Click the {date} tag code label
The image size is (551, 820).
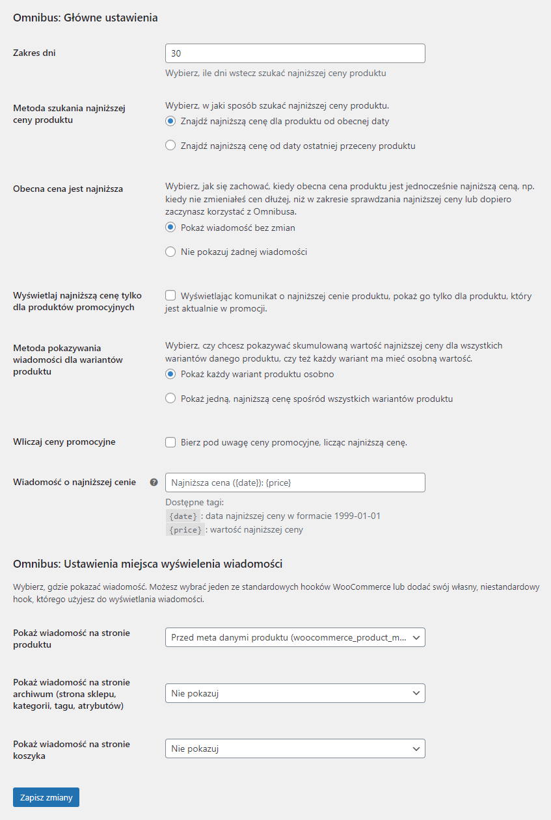tap(182, 516)
